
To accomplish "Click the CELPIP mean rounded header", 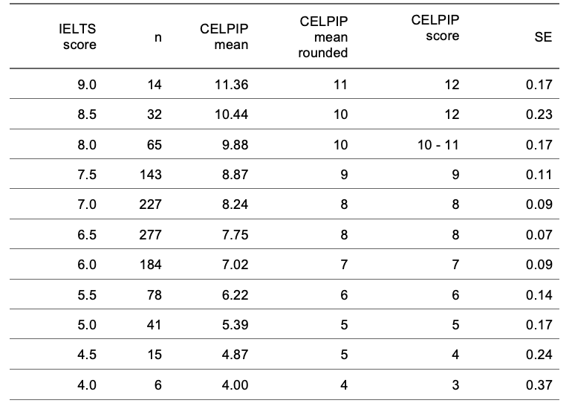I will click(323, 37).
